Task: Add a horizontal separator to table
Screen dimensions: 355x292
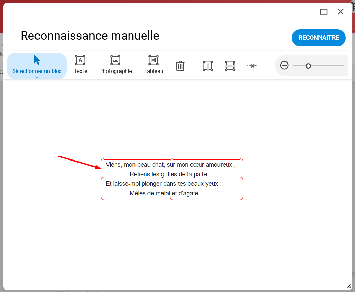Action: point(230,66)
